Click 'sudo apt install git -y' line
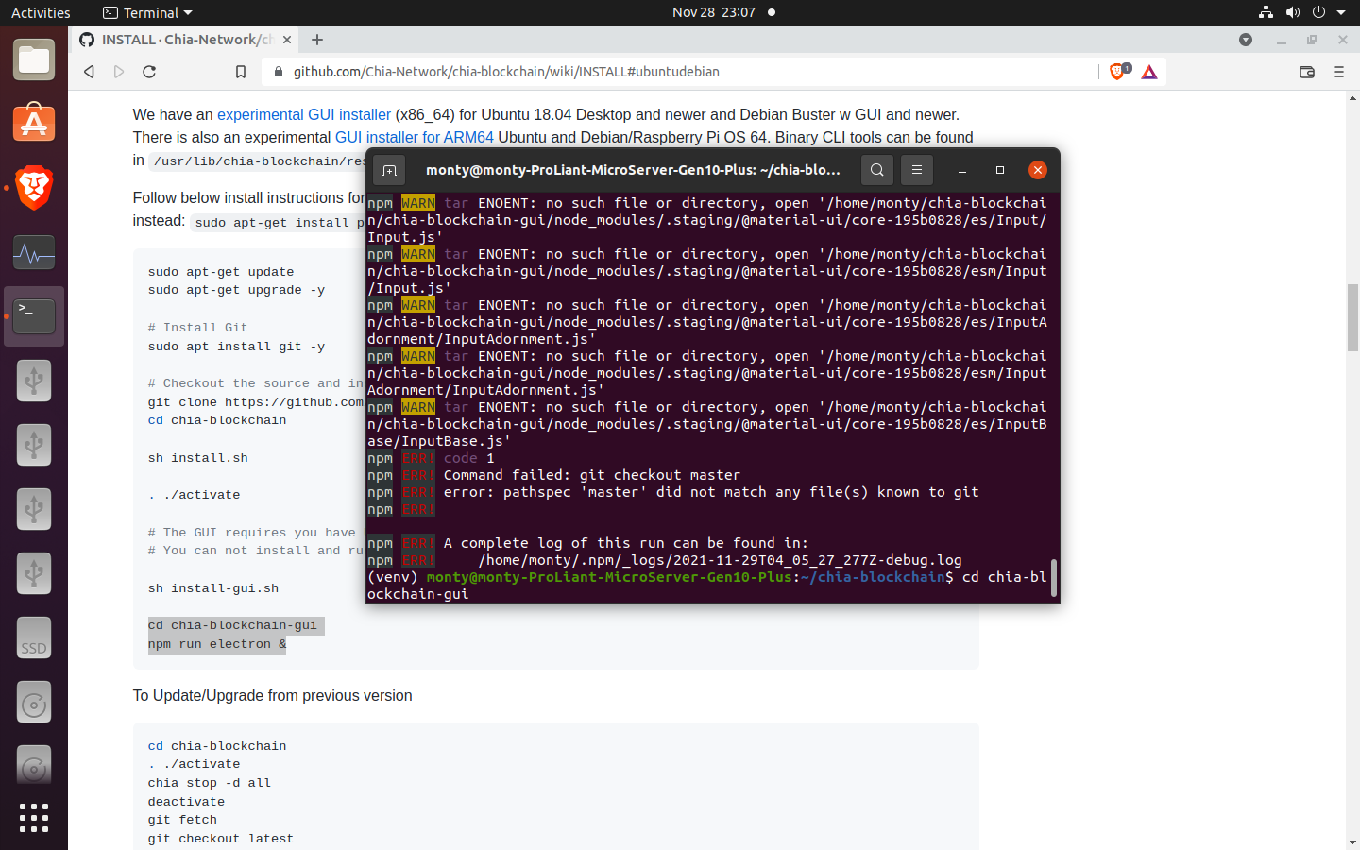1360x850 pixels. [x=236, y=347]
